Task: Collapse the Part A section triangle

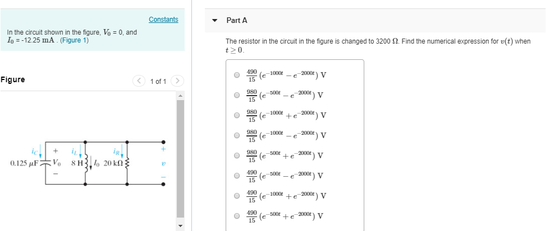Action: tap(214, 21)
